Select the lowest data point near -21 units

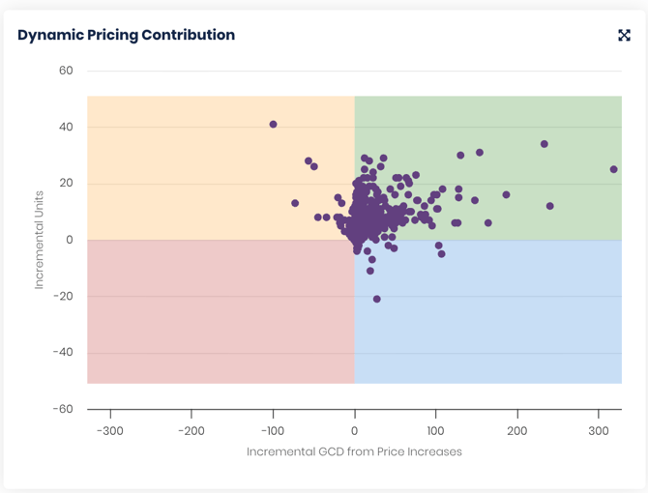click(377, 300)
